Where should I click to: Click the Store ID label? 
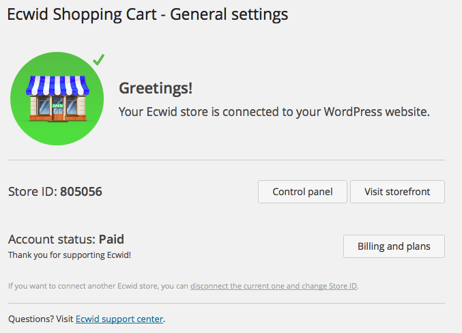pos(32,192)
